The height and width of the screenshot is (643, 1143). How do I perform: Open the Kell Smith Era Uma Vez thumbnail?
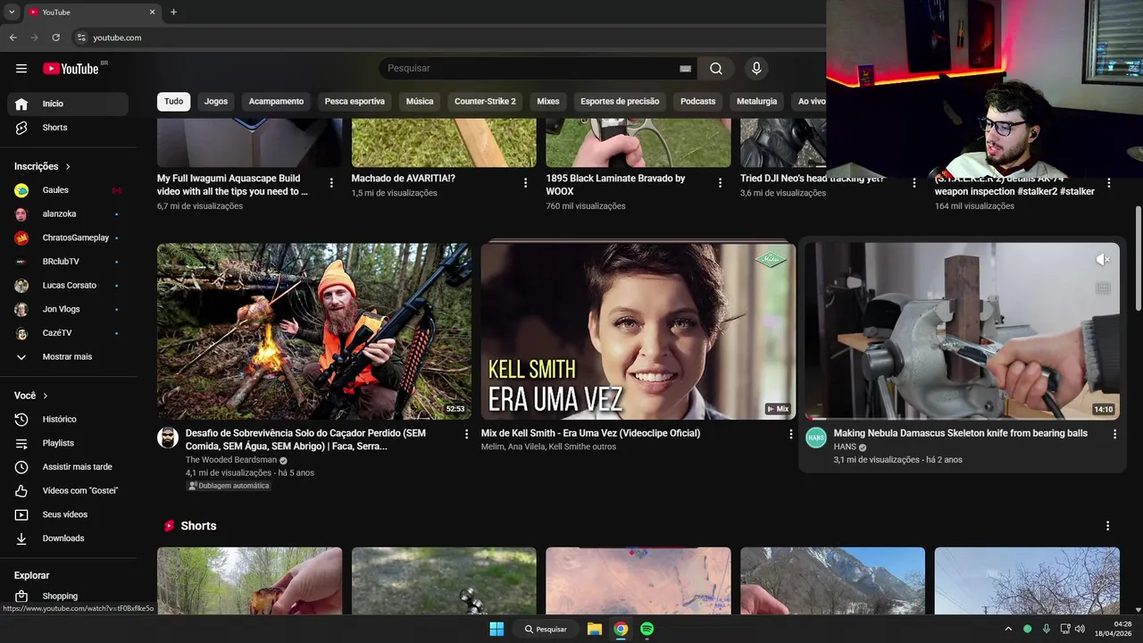(x=638, y=331)
